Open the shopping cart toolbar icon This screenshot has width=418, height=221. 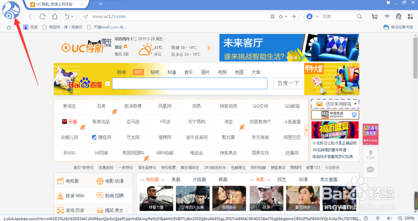tap(375, 17)
